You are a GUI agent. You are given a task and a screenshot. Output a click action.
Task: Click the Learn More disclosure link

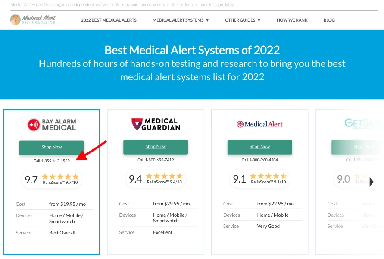[224, 5]
